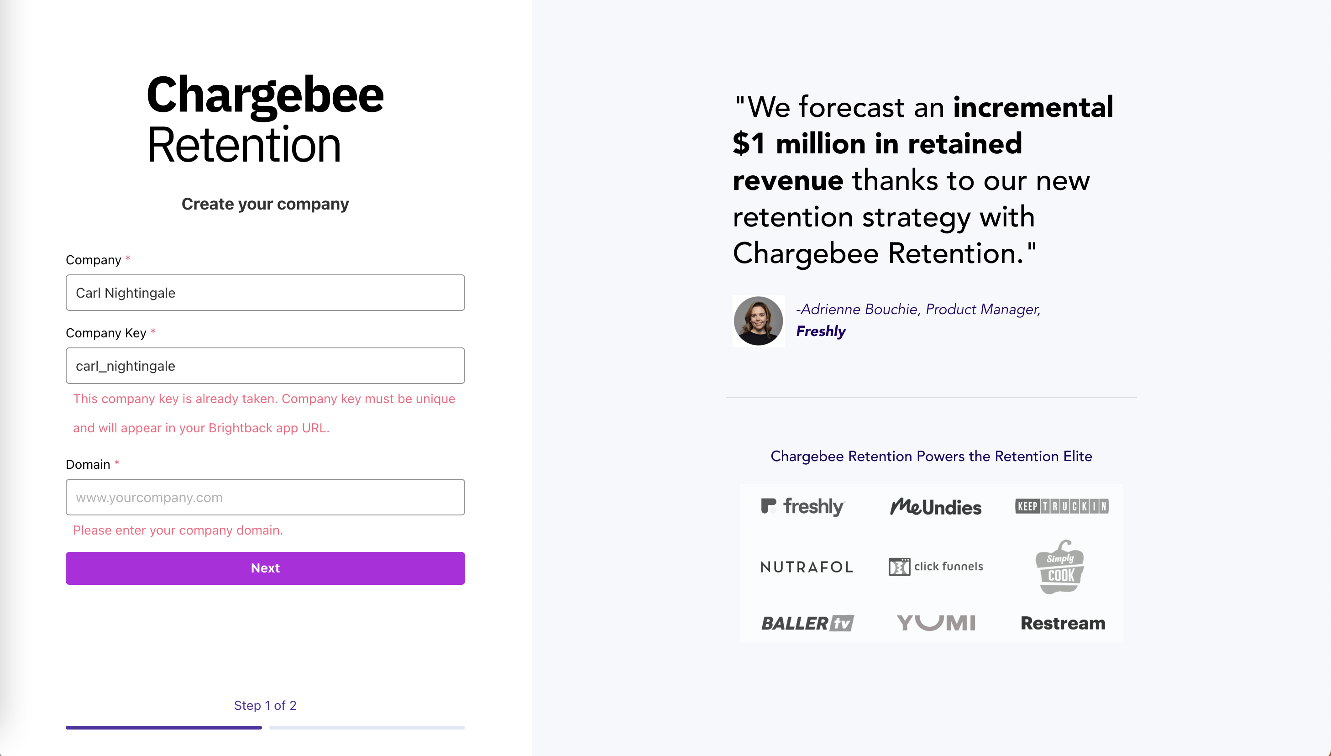Click the unfilled step-two progress bar segment
The image size is (1331, 756).
[x=367, y=727]
